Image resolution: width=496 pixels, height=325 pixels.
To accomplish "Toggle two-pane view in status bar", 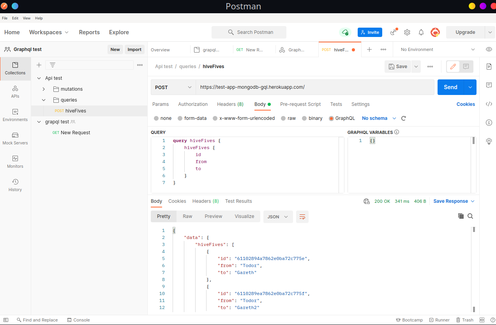I will point(482,320).
